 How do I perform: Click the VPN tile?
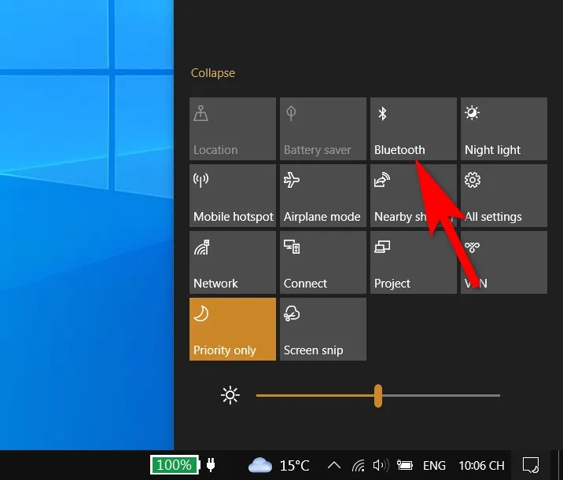[x=503, y=262]
